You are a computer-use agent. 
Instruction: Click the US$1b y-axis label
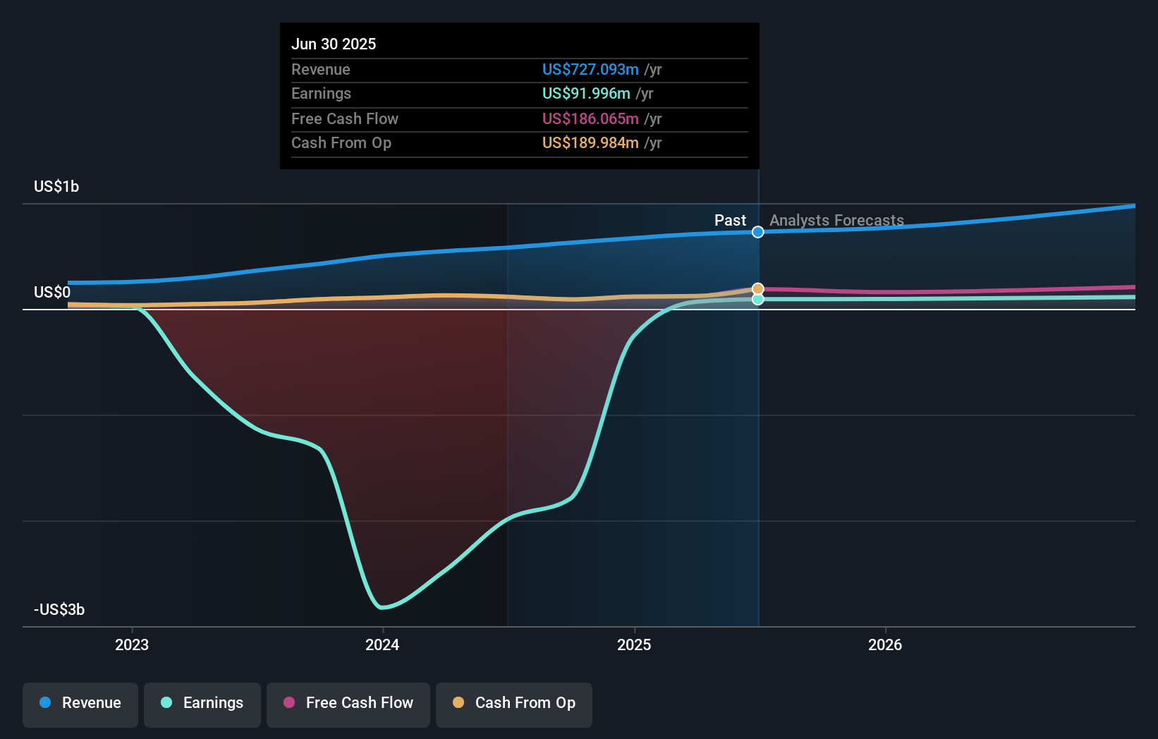click(x=56, y=186)
